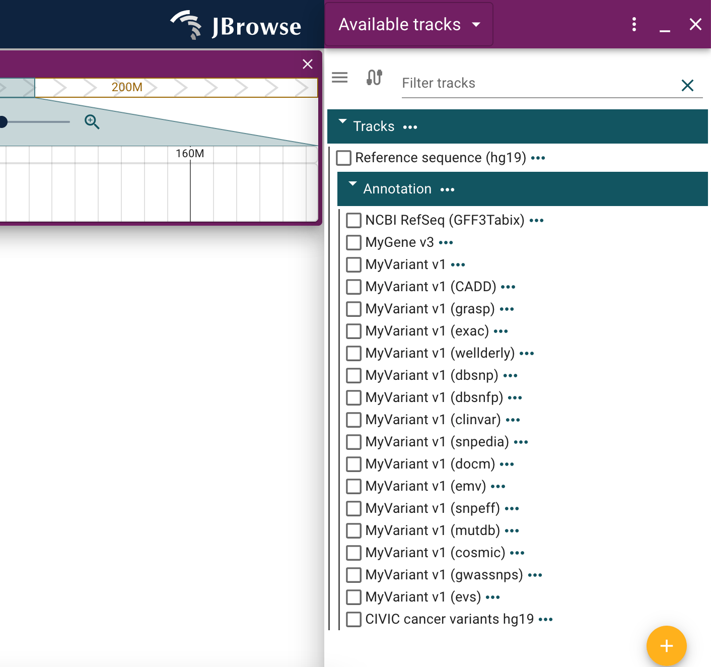
Task: Open the hamburger menu in track selector
Action: coord(340,78)
